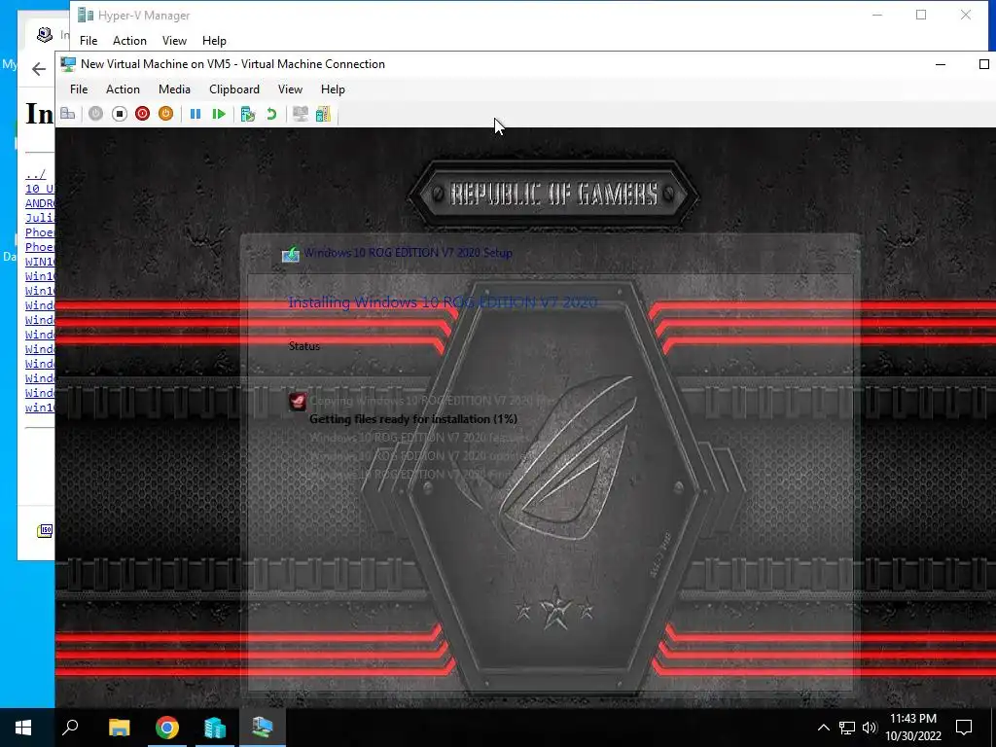Click the grayed-out Start VM button
996x747 pixels.
[x=95, y=114]
